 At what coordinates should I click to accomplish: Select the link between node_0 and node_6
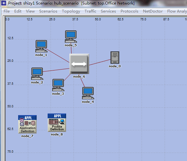[x=100, y=62]
